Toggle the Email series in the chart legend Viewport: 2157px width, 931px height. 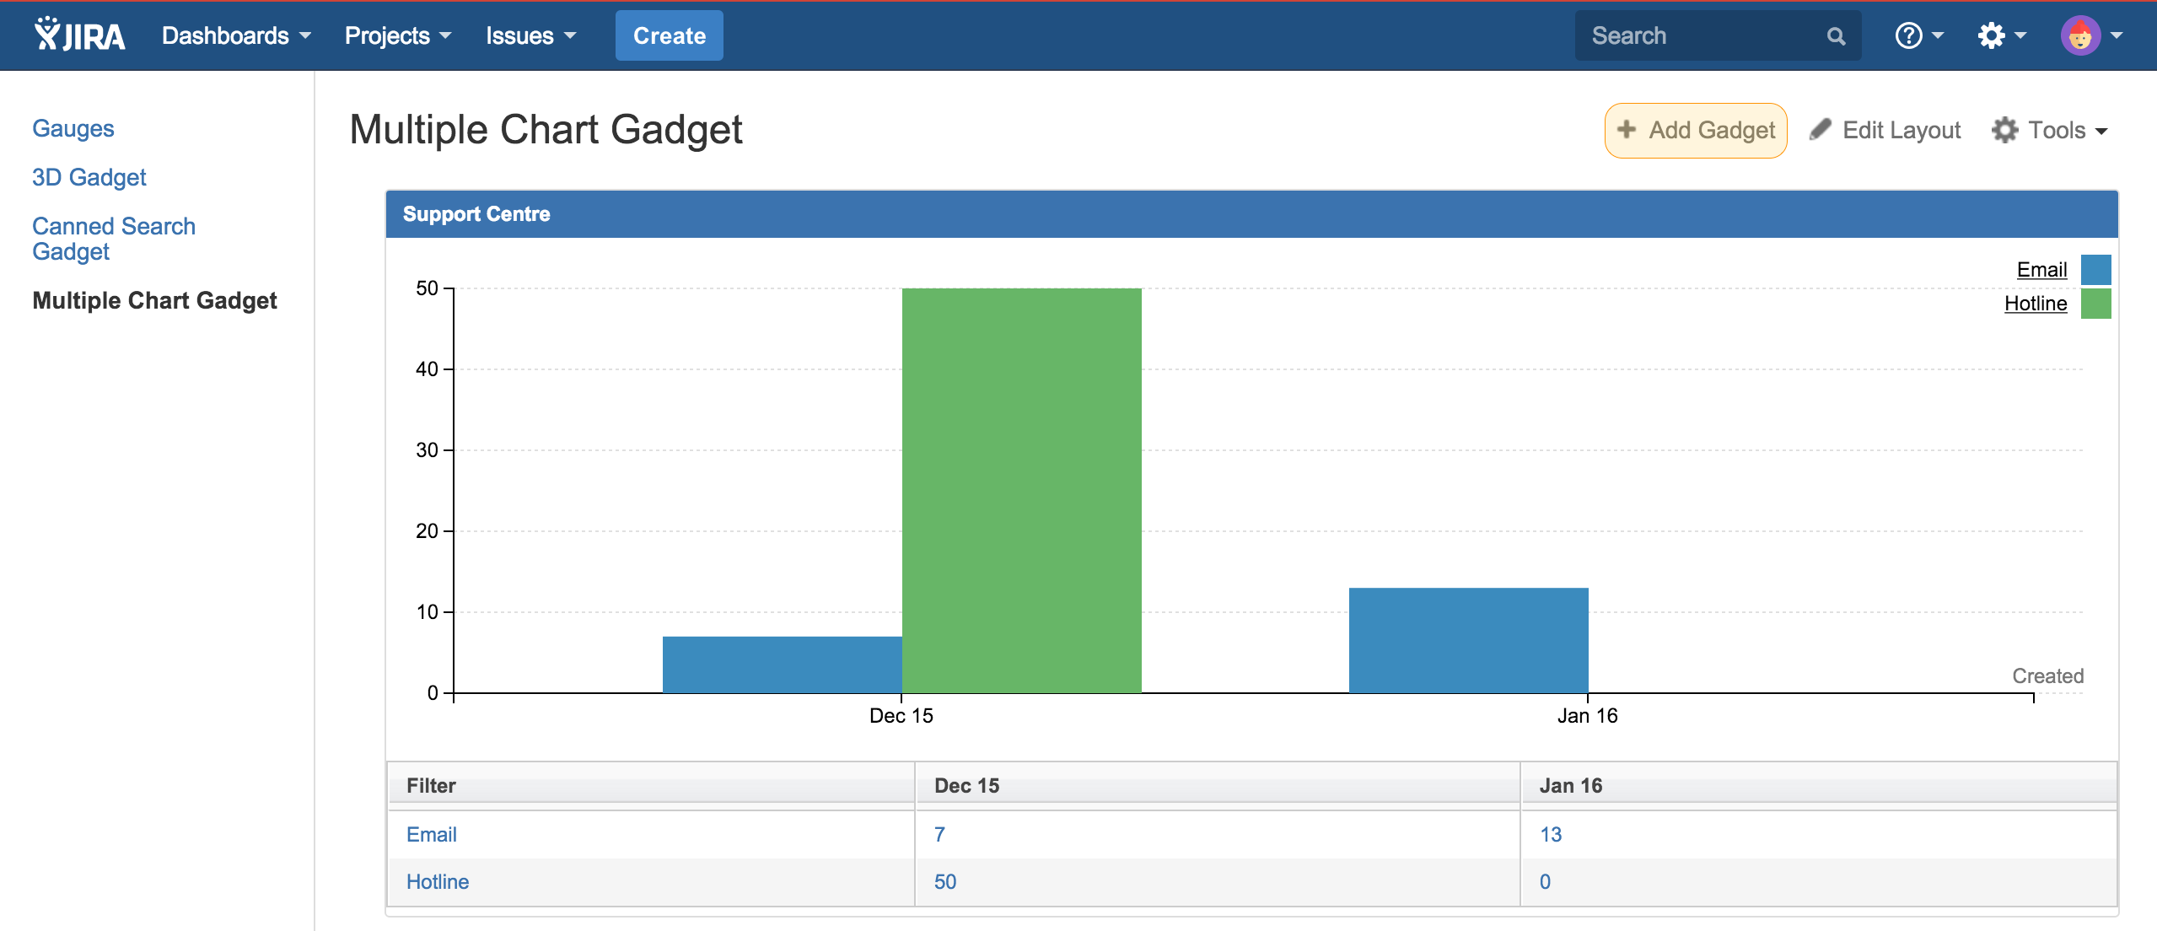point(2041,269)
